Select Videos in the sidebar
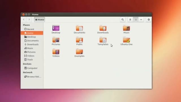Screen dimensions: 181x102 32,56
